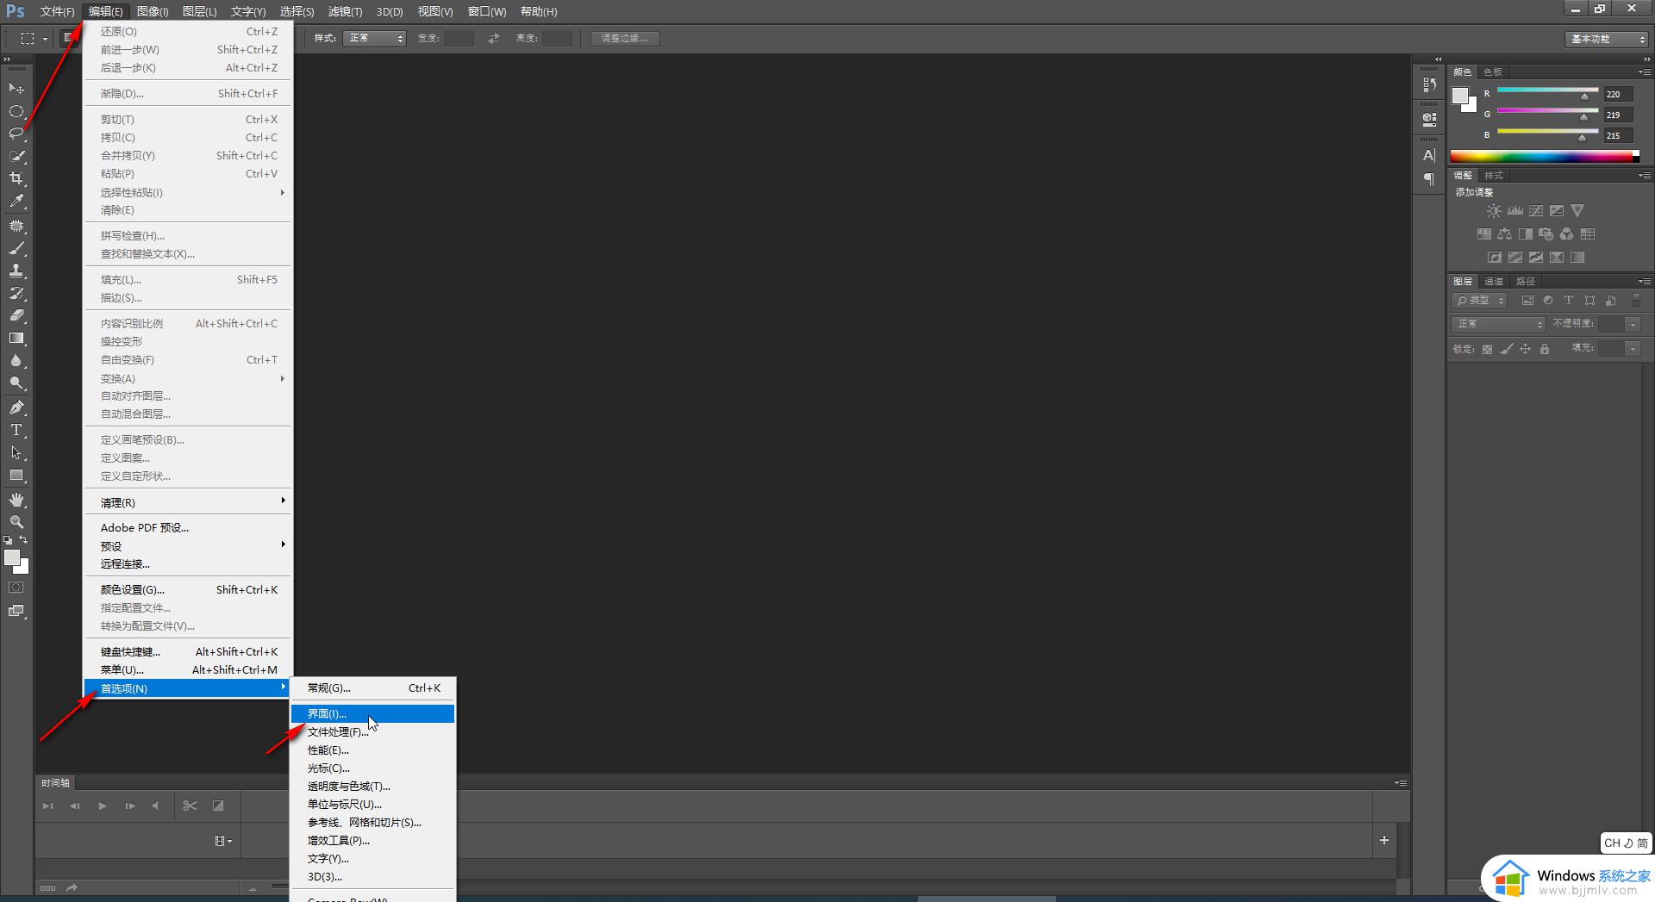Toggle the type layer filter

click(x=1569, y=301)
